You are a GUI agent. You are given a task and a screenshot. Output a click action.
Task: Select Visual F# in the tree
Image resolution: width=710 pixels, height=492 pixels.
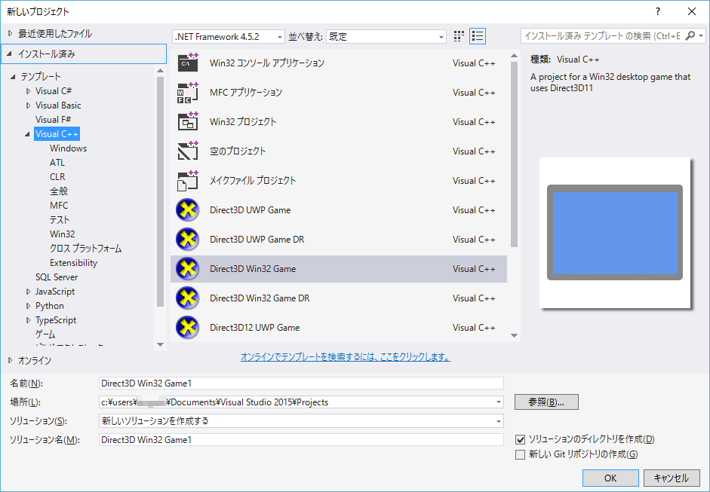pyautogui.click(x=53, y=119)
